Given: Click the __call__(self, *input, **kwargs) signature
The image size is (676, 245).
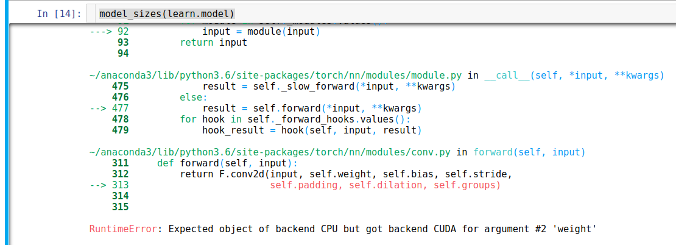Looking at the screenshot, I should [x=574, y=76].
